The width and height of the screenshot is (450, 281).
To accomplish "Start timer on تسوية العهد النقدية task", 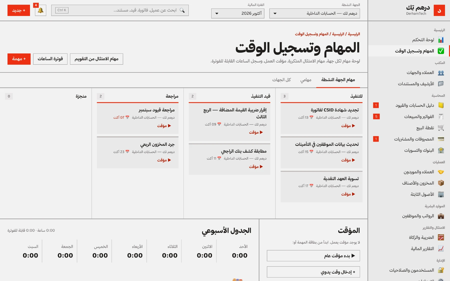I will (348, 194).
